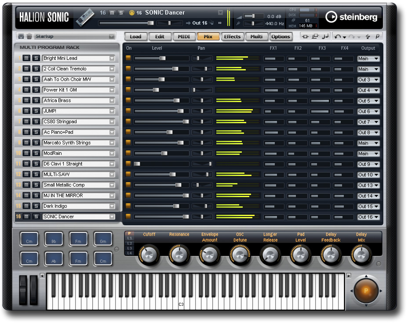Toggle the On button for Power Kit 1 GM
The image size is (408, 323).
[x=128, y=90]
